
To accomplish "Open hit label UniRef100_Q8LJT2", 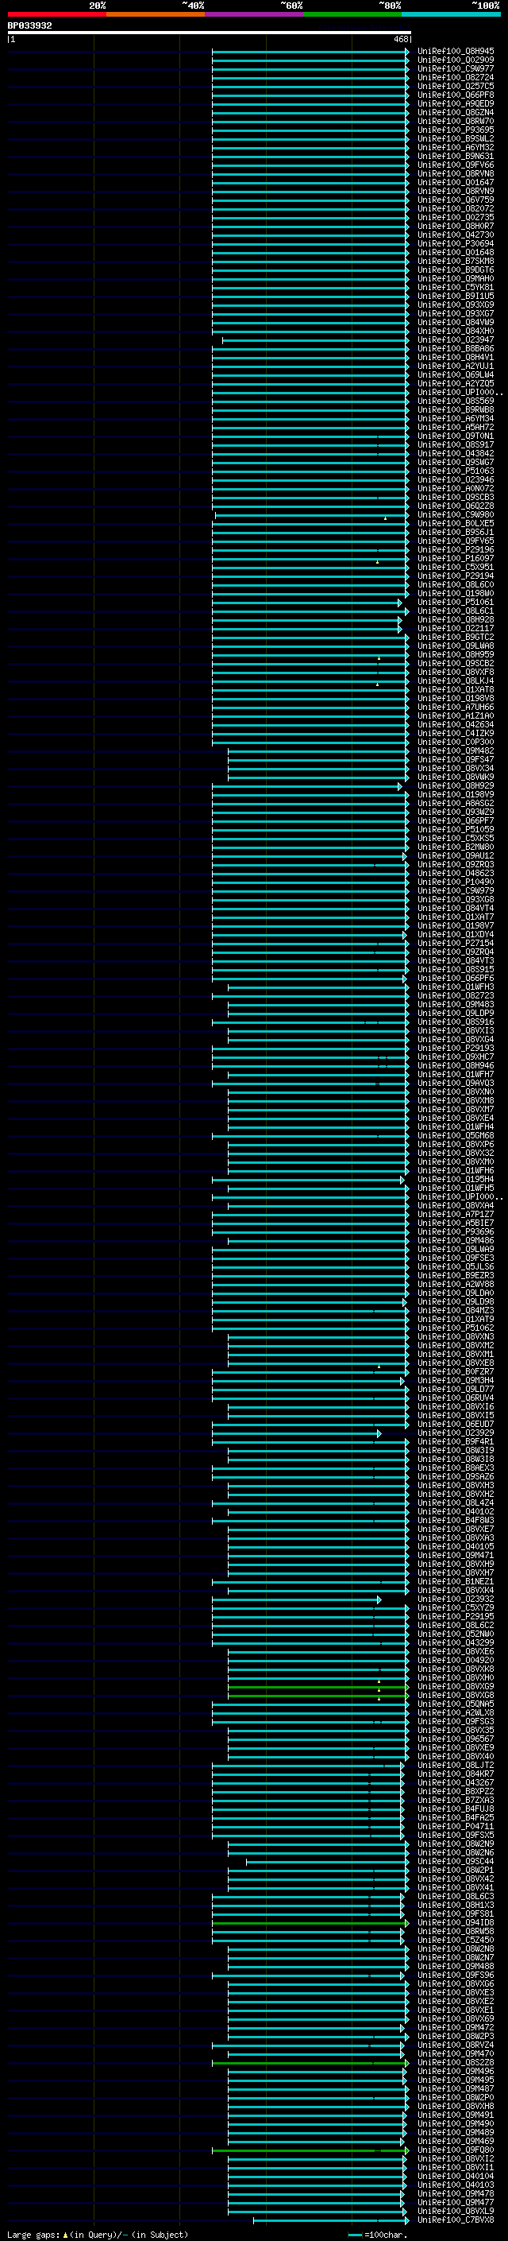I will [456, 1765].
